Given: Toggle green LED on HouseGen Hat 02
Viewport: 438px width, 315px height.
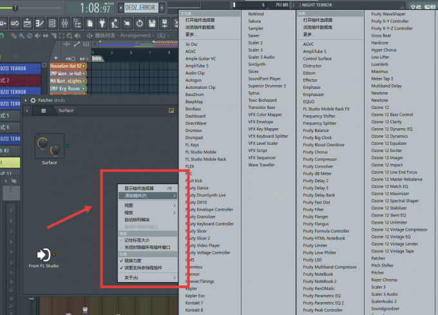Looking at the screenshot, I should [x=83, y=66].
